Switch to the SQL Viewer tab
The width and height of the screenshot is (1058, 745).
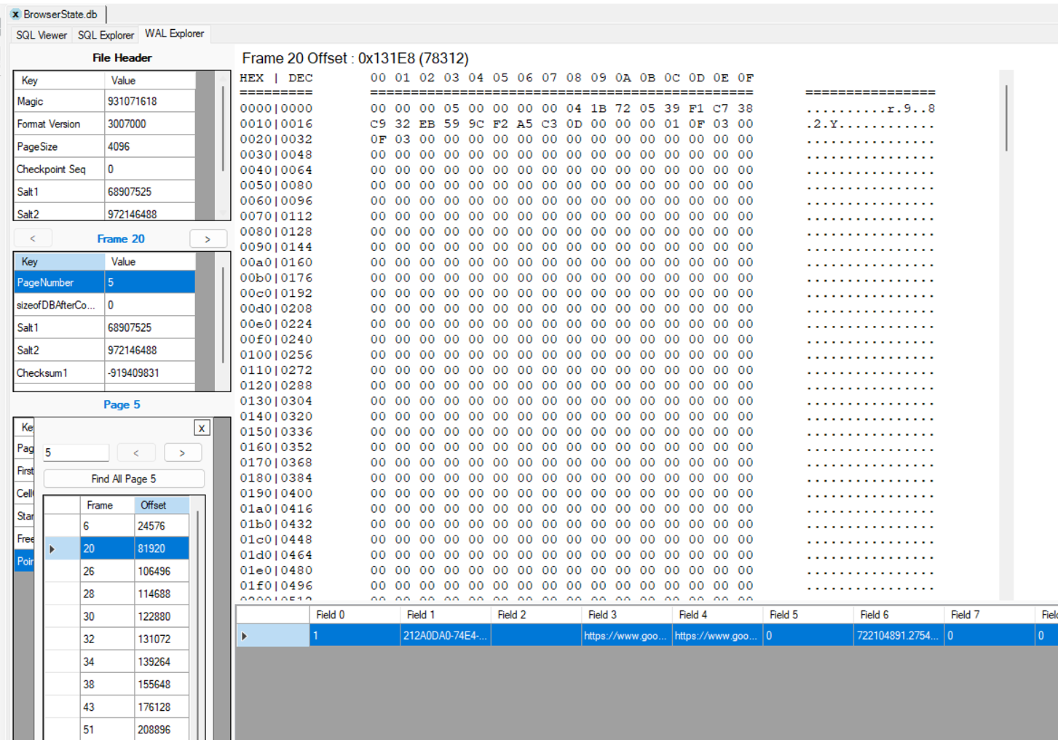coord(42,35)
